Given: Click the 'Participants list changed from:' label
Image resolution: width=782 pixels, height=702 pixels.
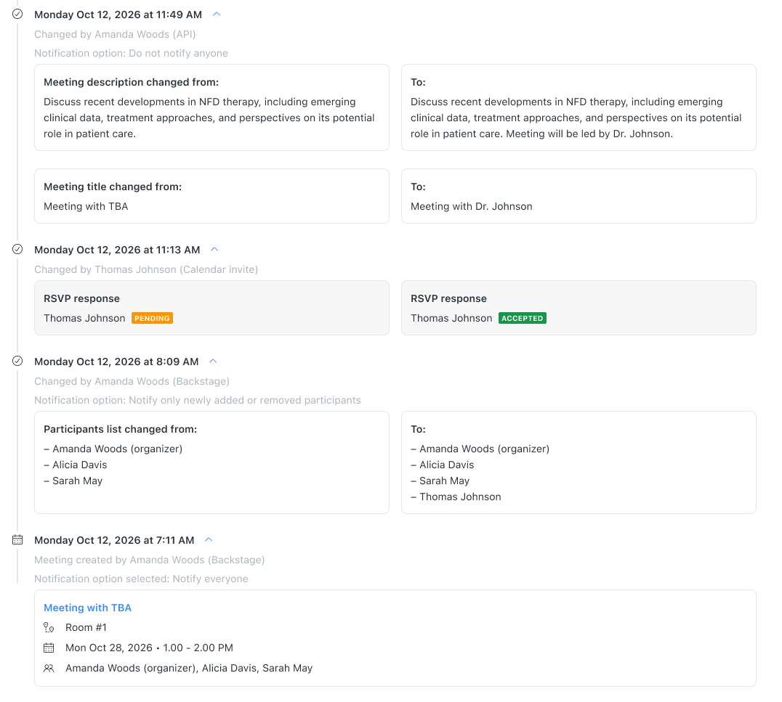Looking at the screenshot, I should pyautogui.click(x=120, y=429).
